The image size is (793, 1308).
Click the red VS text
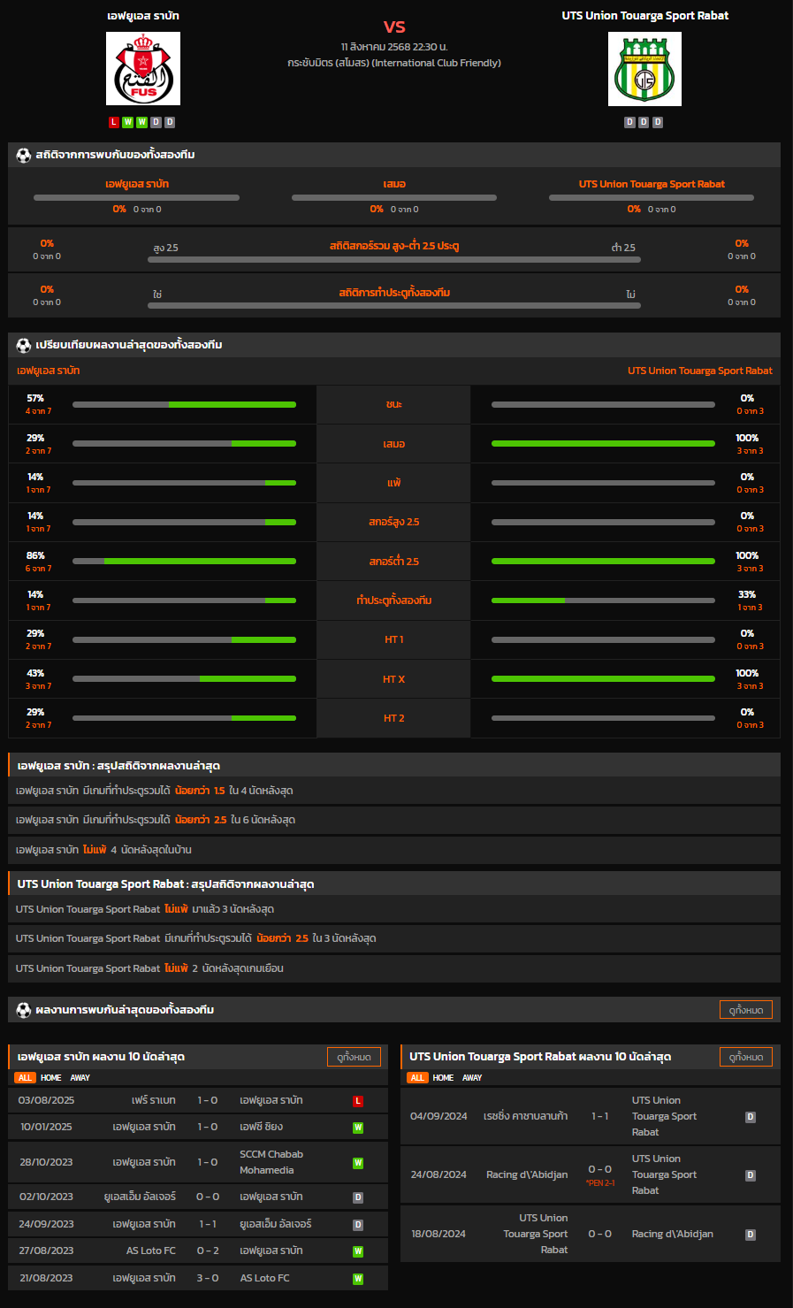click(394, 27)
